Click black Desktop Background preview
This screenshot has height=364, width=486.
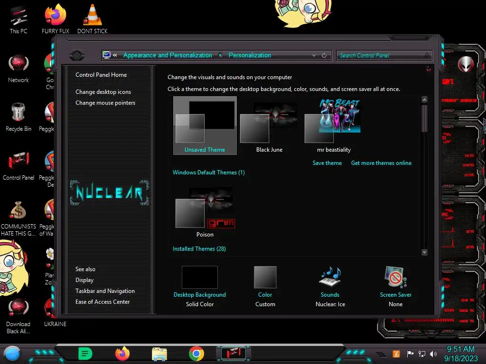coord(200,277)
